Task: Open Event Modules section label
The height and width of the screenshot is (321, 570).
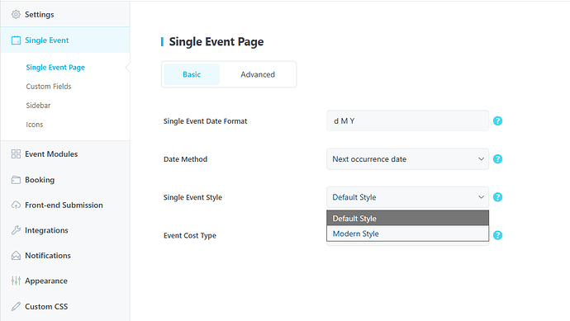Action: coord(51,154)
